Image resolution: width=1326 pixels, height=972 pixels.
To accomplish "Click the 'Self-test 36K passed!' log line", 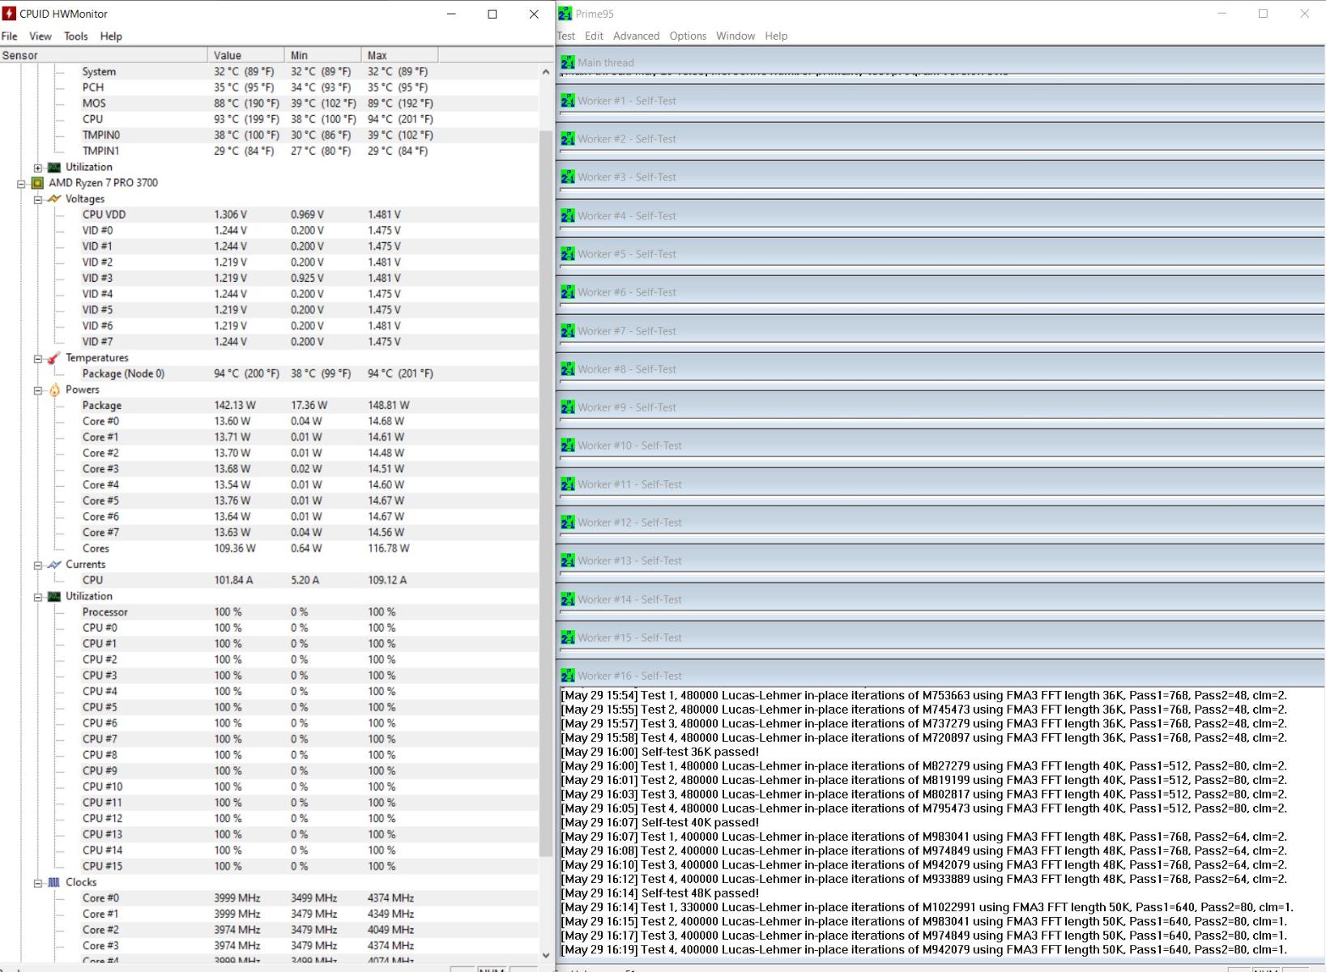I will [660, 752].
